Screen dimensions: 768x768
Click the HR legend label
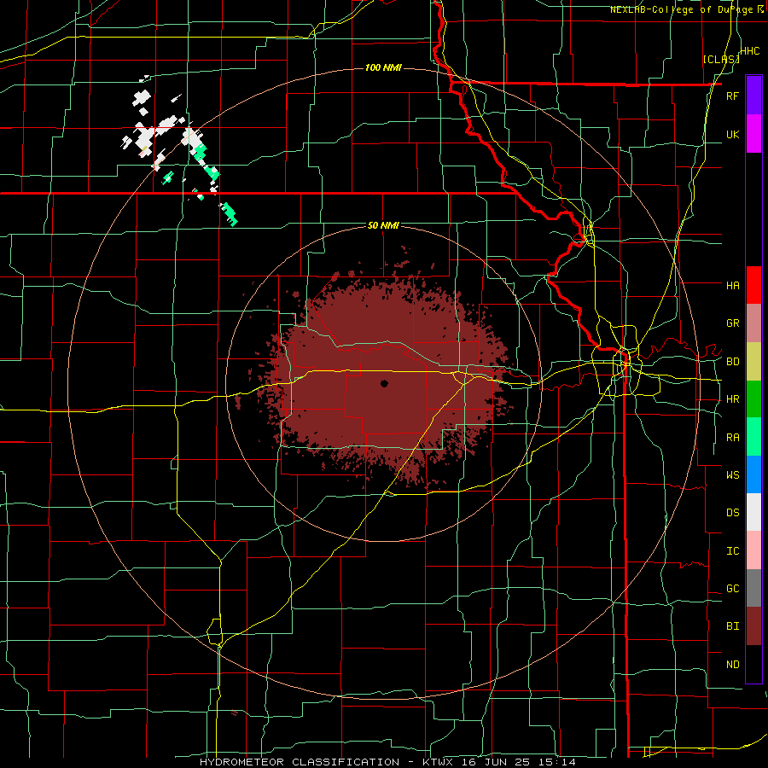pyautogui.click(x=733, y=399)
